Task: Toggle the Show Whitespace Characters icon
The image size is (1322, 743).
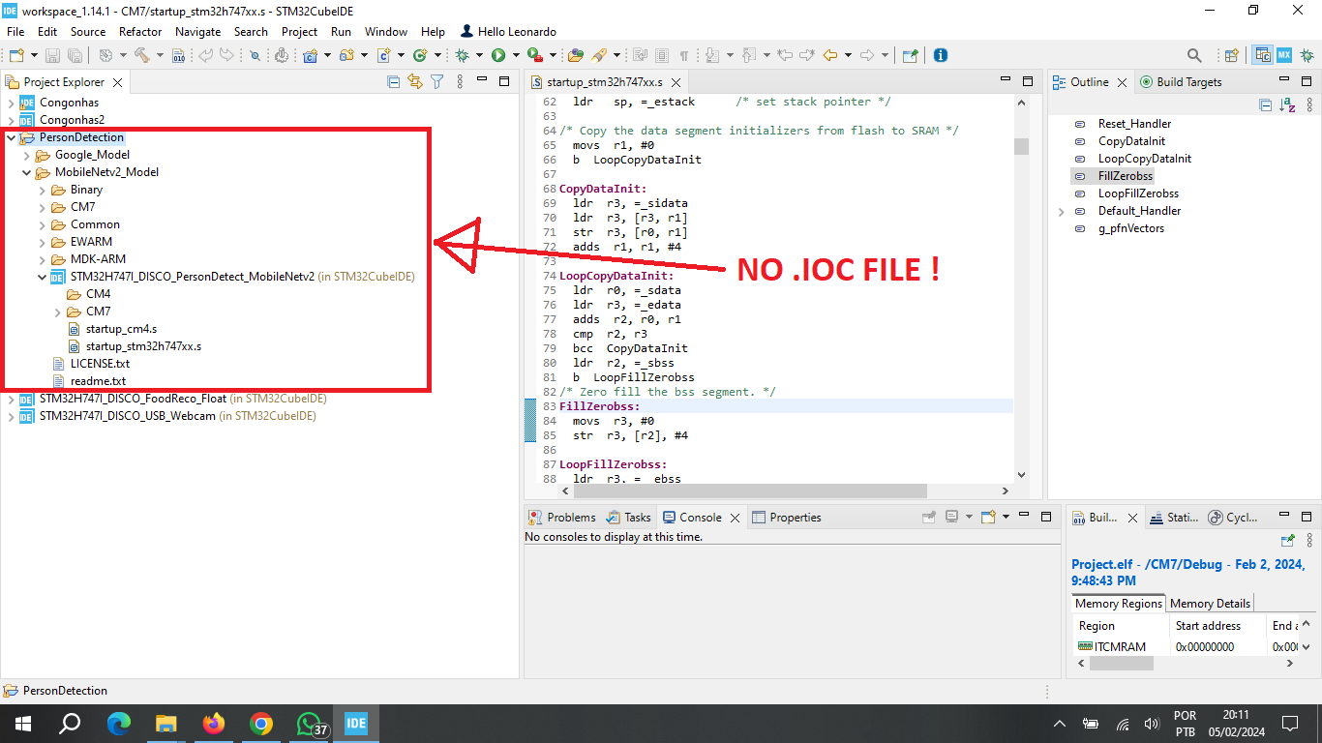Action: click(684, 55)
